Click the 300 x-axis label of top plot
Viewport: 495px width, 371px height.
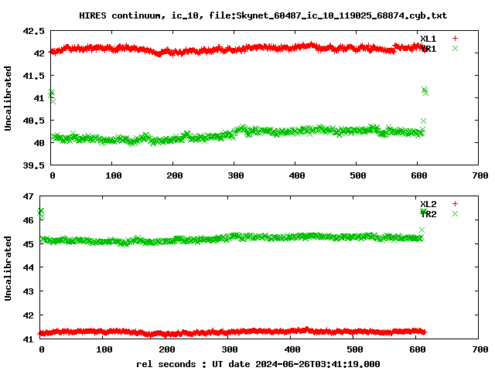(236, 175)
